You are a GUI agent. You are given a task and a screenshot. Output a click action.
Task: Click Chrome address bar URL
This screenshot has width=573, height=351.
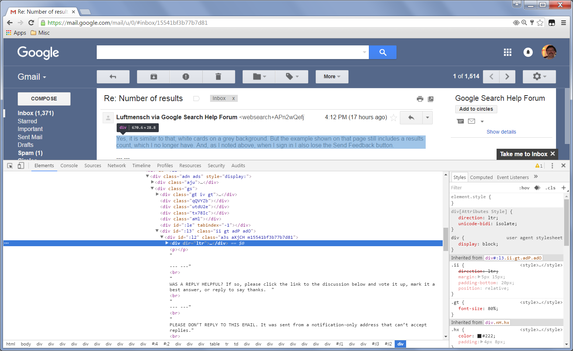[128, 23]
